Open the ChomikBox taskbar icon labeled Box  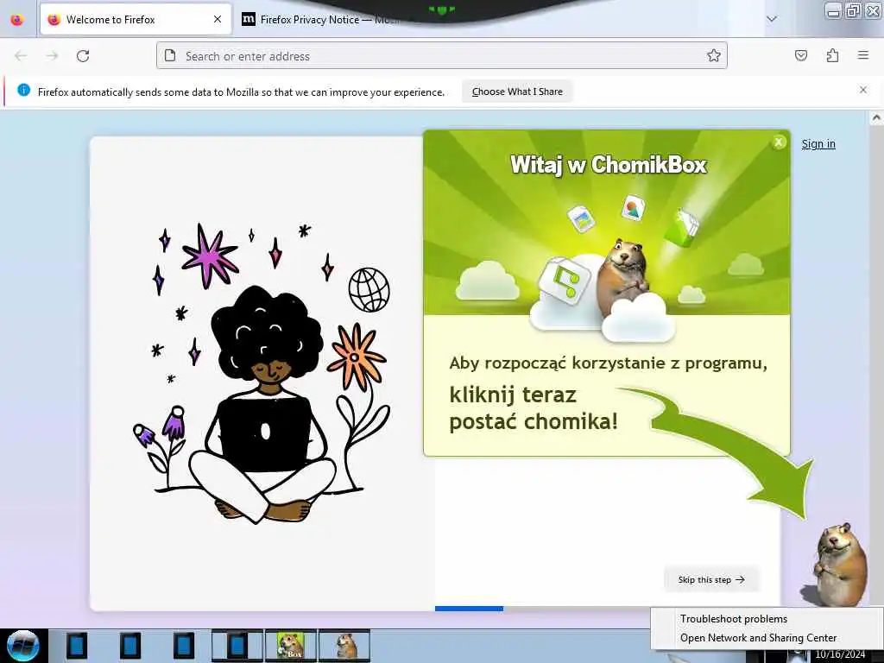tap(291, 646)
